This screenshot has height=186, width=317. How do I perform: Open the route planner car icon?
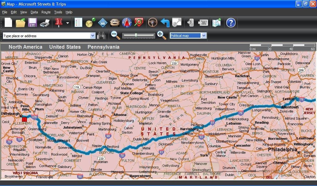[115, 23]
